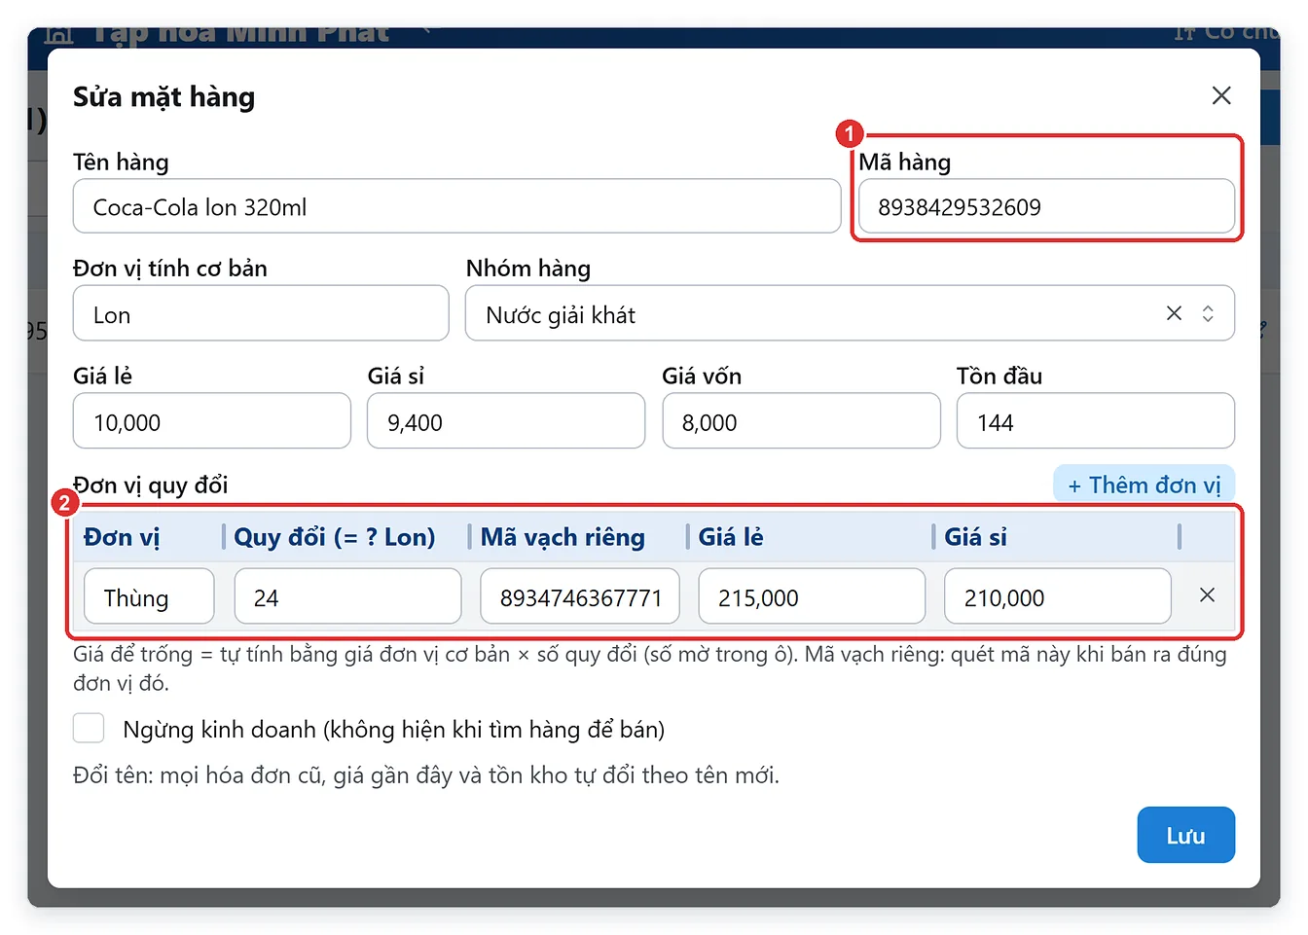Set the Tồn đầu 144 field
Viewport: 1308px width, 935px height.
click(x=1096, y=421)
